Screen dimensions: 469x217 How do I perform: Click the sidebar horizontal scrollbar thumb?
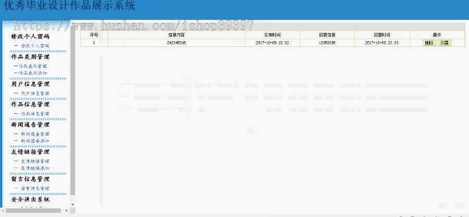[33, 211]
